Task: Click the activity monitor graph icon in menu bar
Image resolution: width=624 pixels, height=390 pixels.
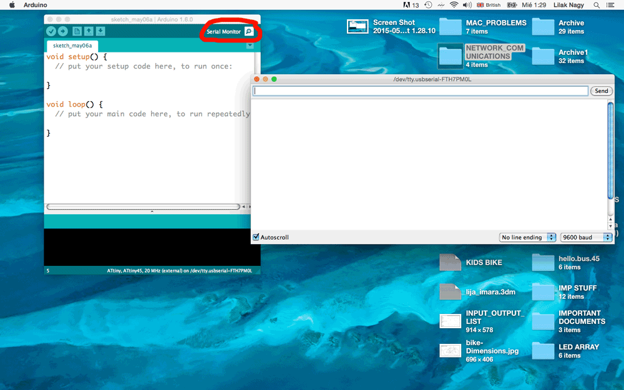Action: [441, 5]
